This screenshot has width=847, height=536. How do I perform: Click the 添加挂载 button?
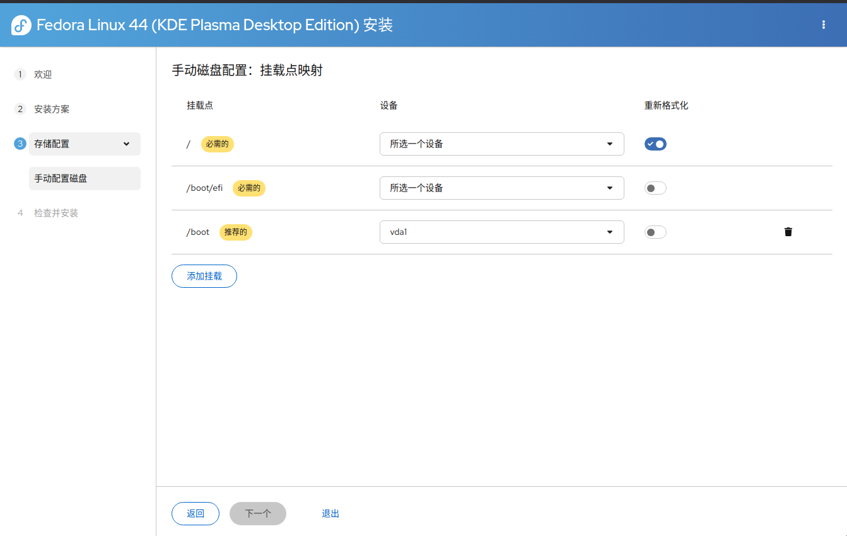(204, 276)
